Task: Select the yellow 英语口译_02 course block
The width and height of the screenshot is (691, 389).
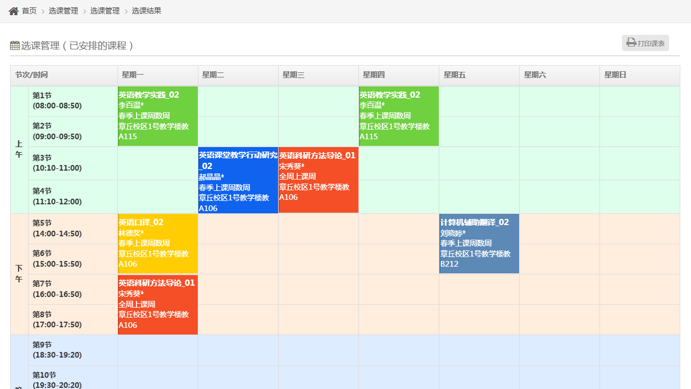Action: click(x=157, y=244)
